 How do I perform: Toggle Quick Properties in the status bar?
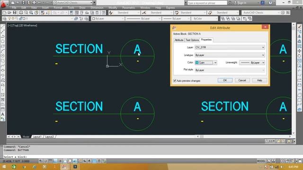99,161
